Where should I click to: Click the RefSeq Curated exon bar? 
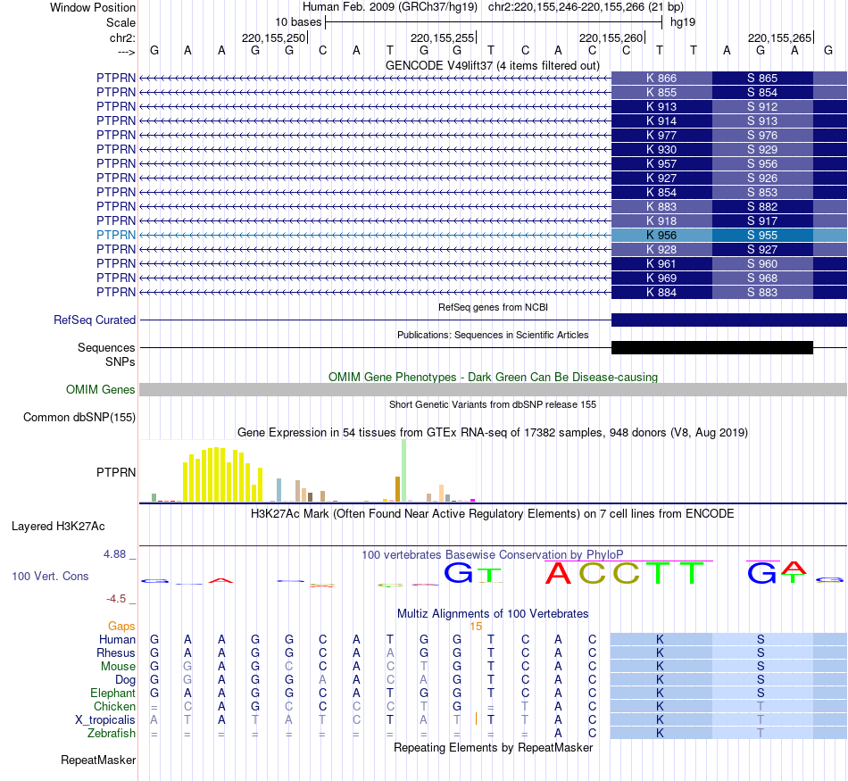[729, 320]
